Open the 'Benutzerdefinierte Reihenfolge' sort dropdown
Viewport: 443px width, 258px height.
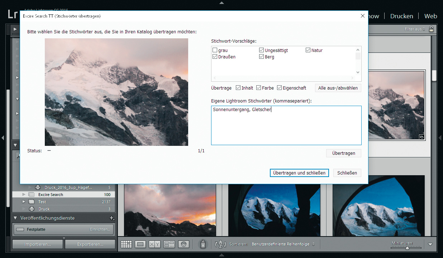(x=283, y=244)
